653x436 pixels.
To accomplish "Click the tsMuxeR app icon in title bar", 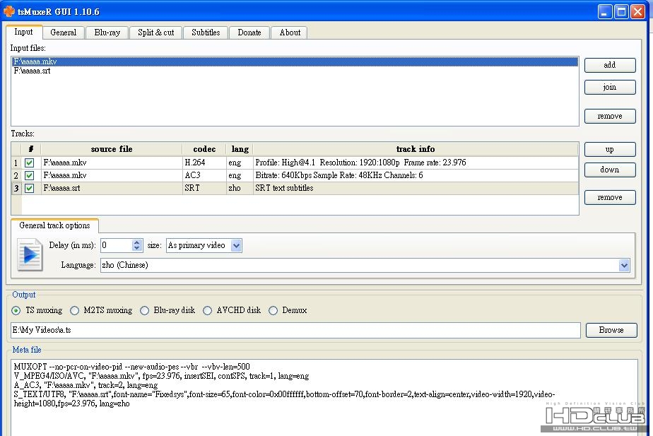I will click(x=8, y=11).
